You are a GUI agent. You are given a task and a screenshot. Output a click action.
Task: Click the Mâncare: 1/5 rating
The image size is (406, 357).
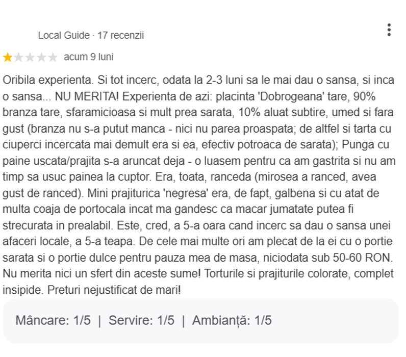pos(53,320)
